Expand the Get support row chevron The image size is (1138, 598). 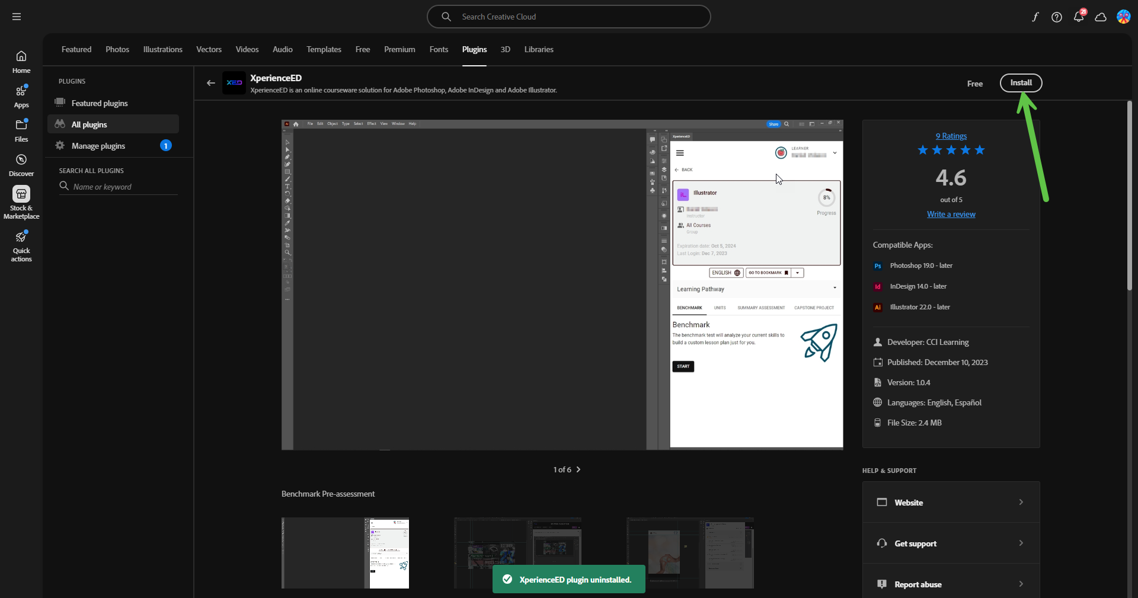[x=1021, y=543]
